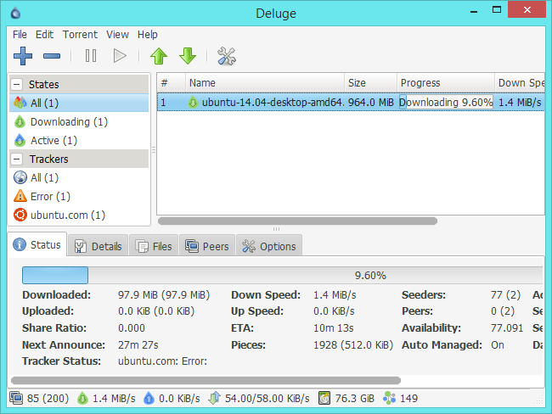Click the free disk space status icon
Viewport: 552px width, 414px height.
(324, 398)
